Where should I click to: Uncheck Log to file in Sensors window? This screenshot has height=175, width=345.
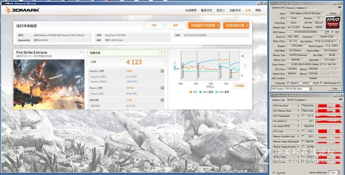(x=274, y=173)
